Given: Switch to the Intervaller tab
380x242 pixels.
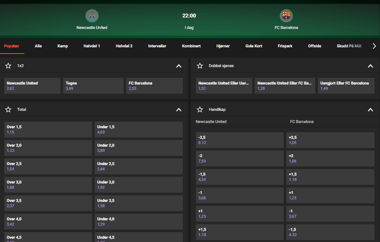Looking at the screenshot, I should point(157,46).
